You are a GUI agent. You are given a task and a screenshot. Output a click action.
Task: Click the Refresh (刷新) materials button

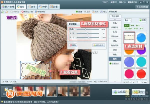click(x=143, y=20)
